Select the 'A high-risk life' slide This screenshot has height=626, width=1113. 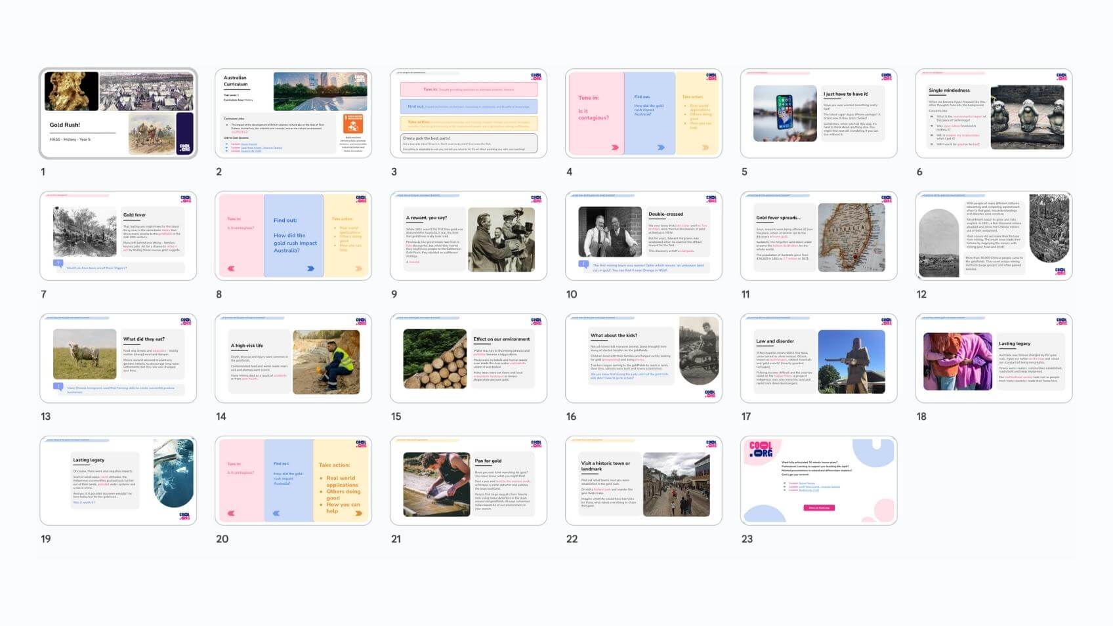click(293, 358)
